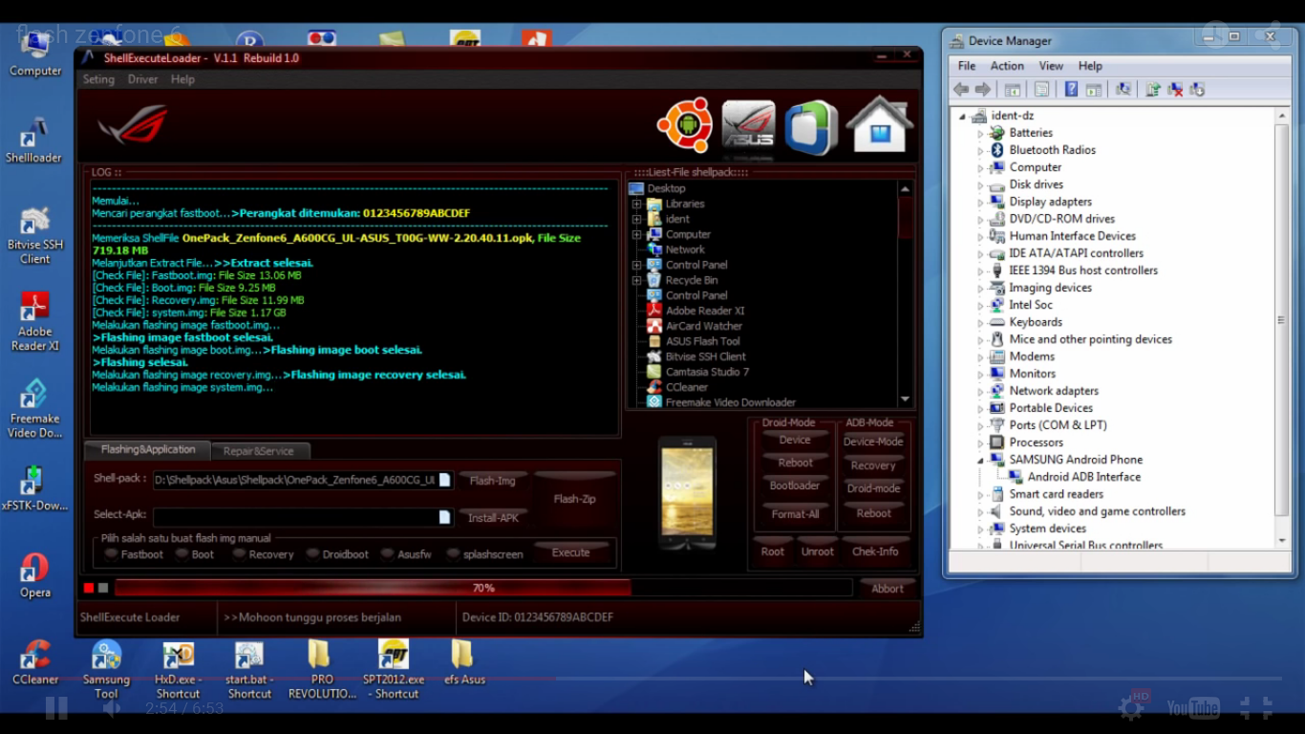Screen dimensions: 1305x734
Task: Switch to Repair&Service tab
Action: [258, 451]
